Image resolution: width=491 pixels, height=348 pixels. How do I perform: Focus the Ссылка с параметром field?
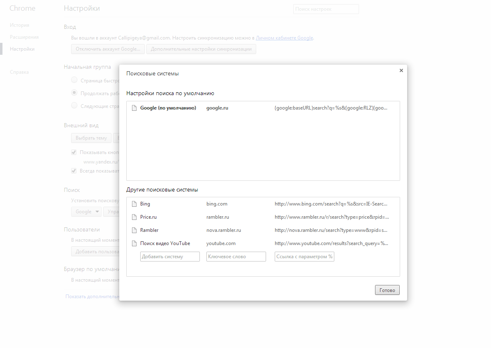[304, 257]
